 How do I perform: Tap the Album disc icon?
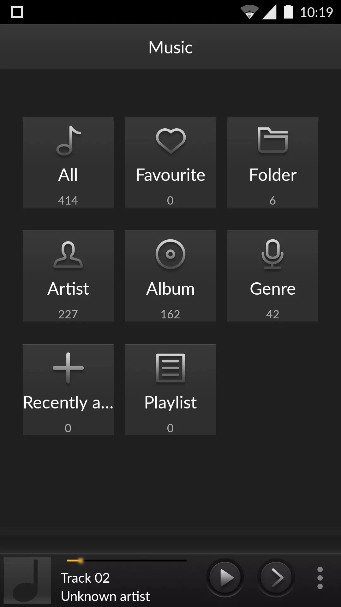point(170,254)
